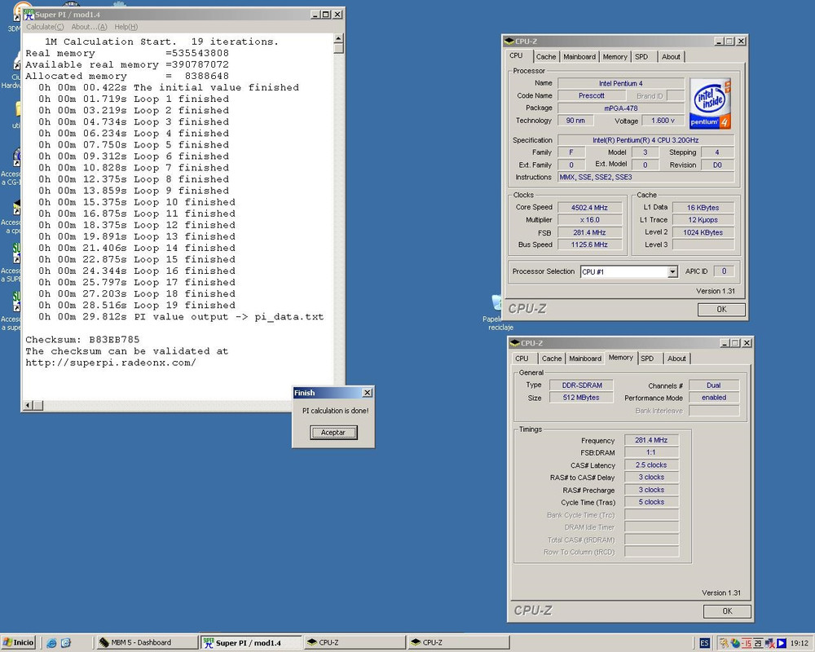
Task: Click the FSB:DRAM value 1:1
Action: pos(650,452)
